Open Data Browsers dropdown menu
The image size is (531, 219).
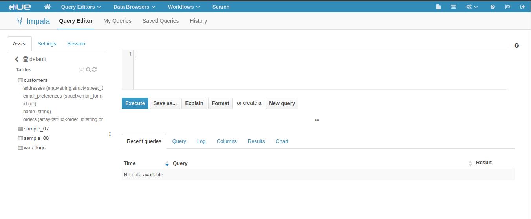pos(134,7)
